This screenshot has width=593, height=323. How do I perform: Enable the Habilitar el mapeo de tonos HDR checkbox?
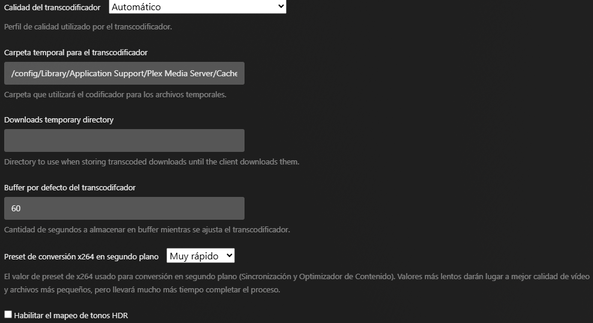click(x=8, y=315)
